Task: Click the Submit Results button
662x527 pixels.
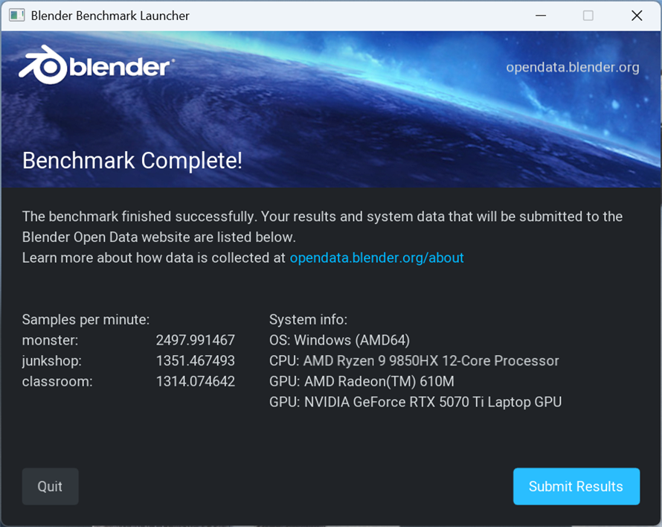Action: pos(576,486)
